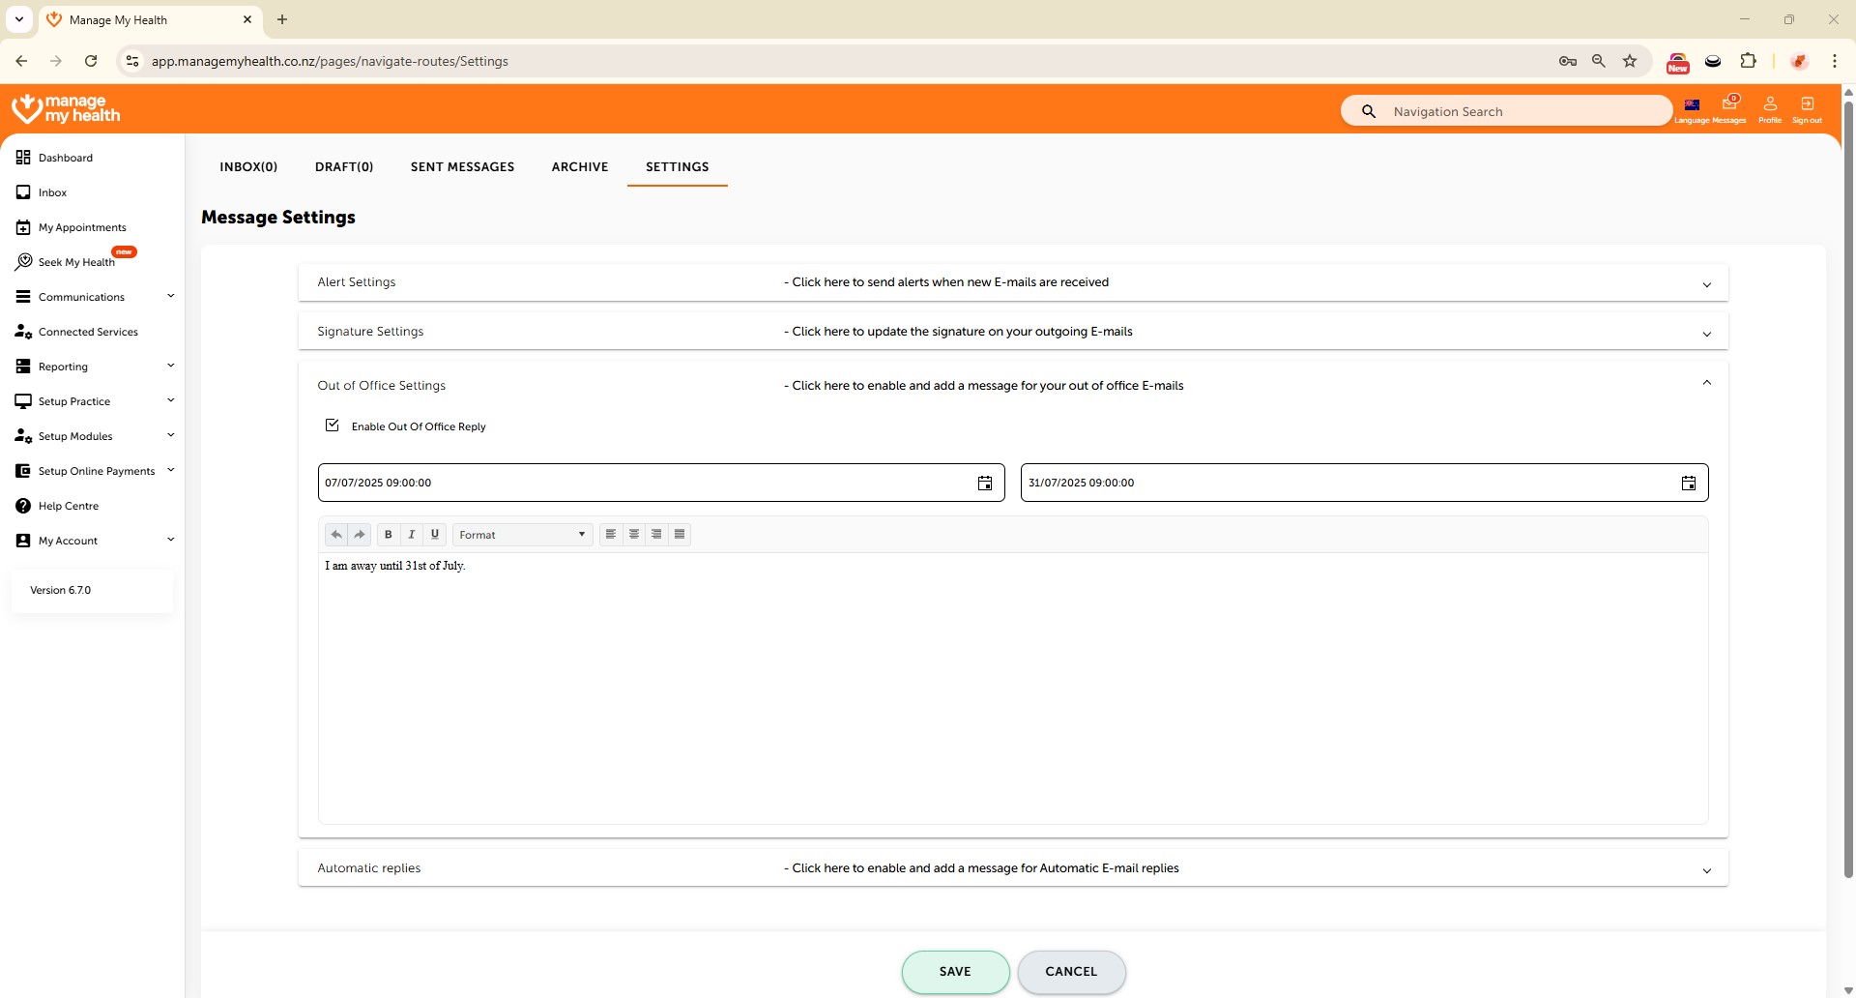The image size is (1856, 998).
Task: Uncheck Enable Out Of Office Reply
Action: click(x=333, y=426)
